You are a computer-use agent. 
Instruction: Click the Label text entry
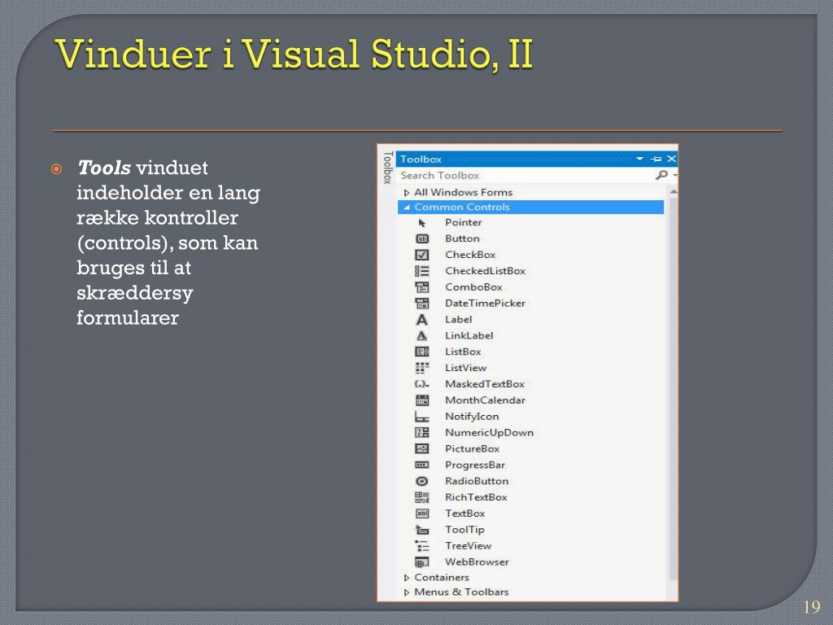(x=459, y=319)
